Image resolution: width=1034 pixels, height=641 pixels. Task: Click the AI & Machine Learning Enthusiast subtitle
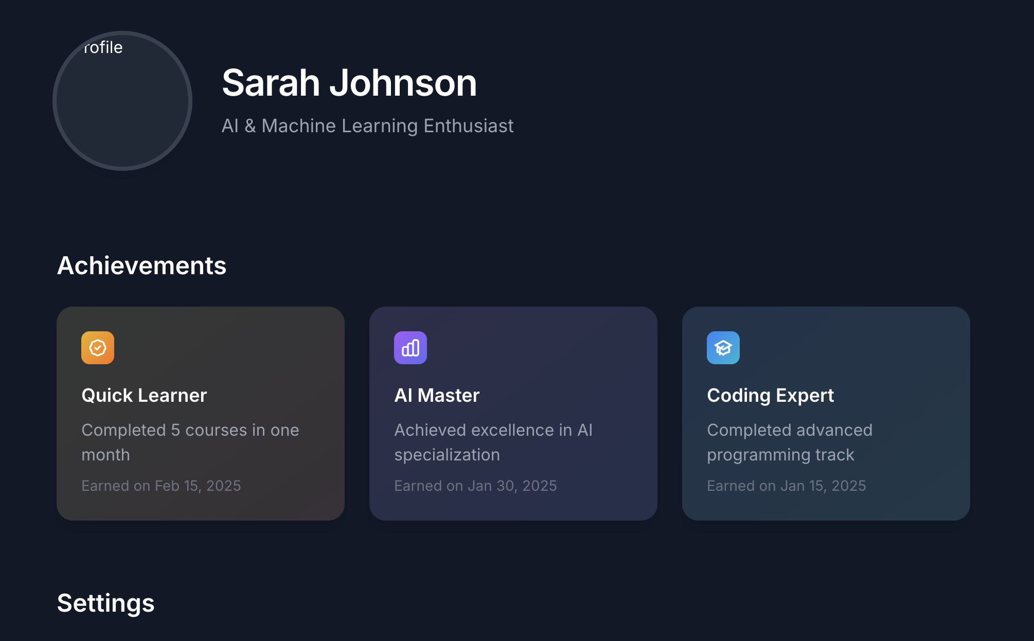[367, 126]
